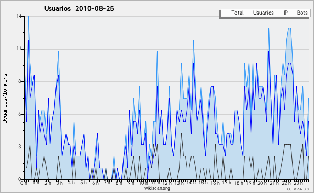Click the '17 h' x-axis label
Viewport: 314px width, 193px height.
pos(227,183)
